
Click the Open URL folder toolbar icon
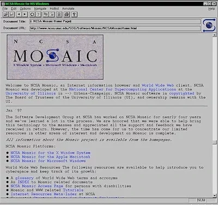5,14
